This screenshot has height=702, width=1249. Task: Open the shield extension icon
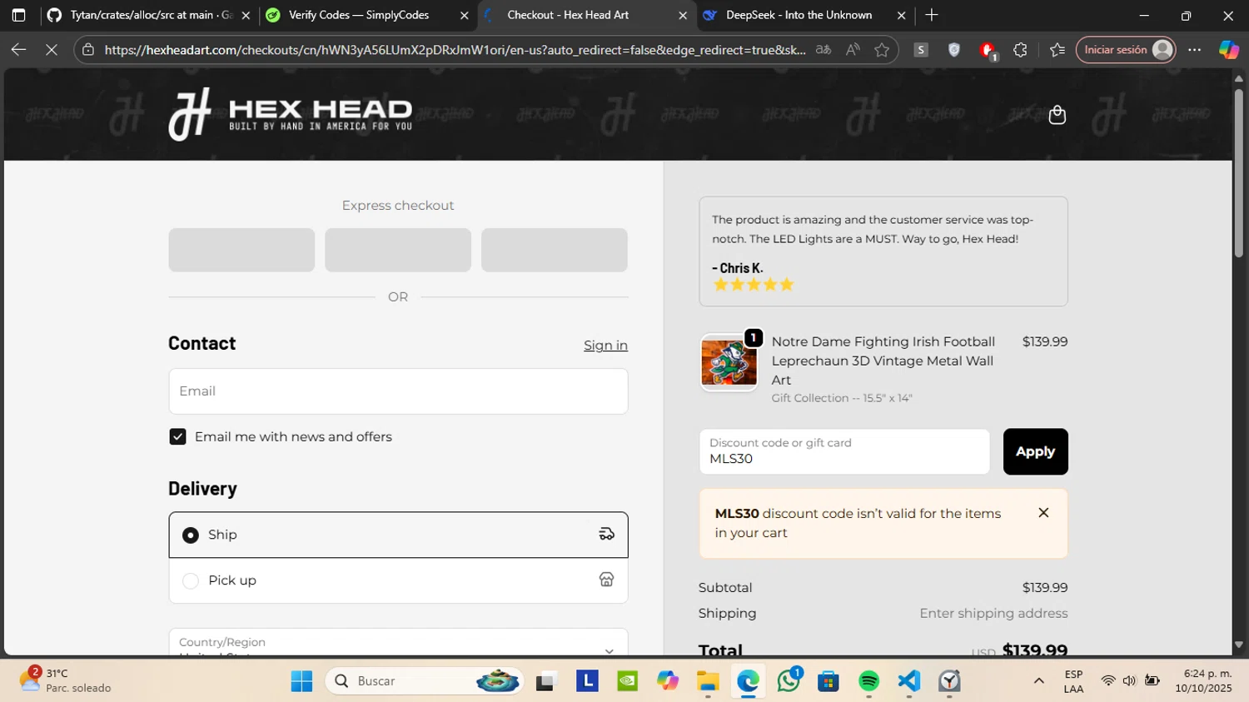click(x=954, y=50)
